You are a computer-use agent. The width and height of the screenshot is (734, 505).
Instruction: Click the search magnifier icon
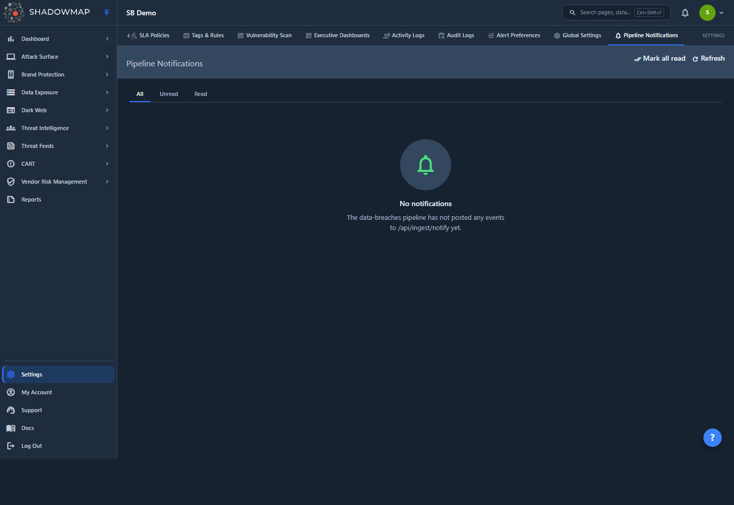[x=572, y=13]
